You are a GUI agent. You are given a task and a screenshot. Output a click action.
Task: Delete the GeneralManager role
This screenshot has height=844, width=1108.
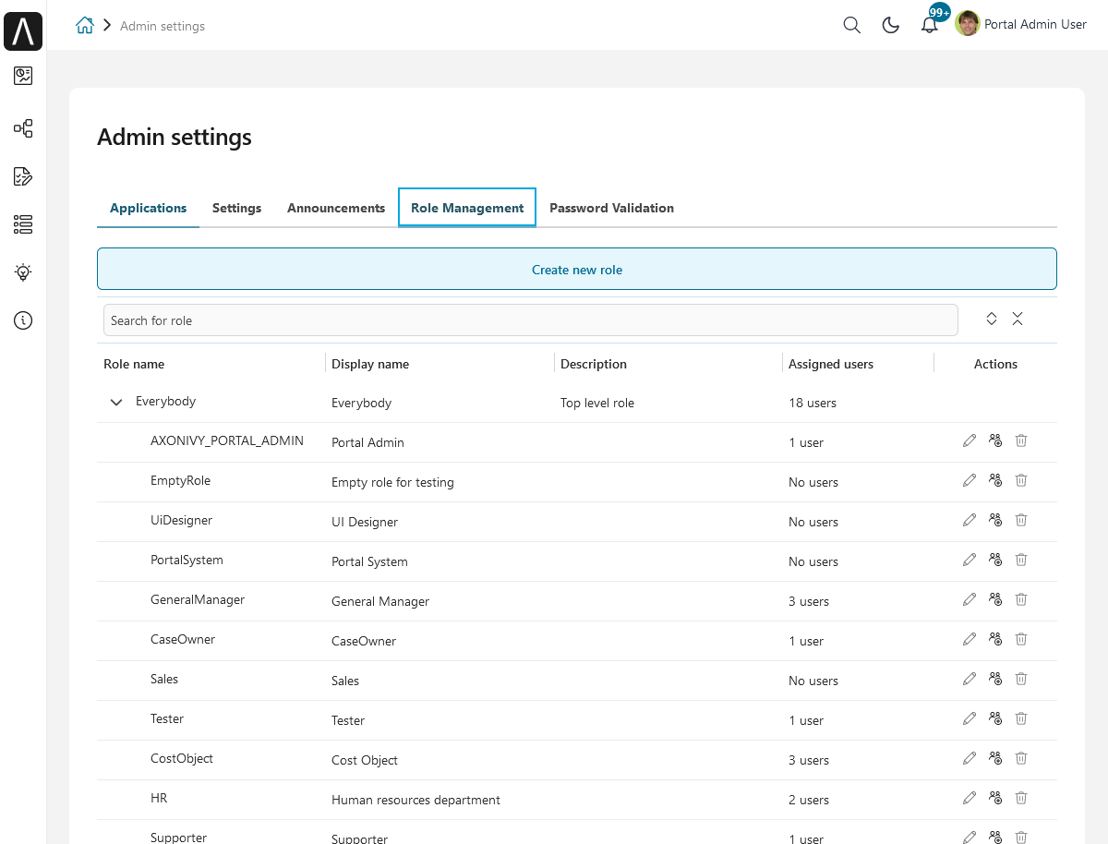[1021, 599]
